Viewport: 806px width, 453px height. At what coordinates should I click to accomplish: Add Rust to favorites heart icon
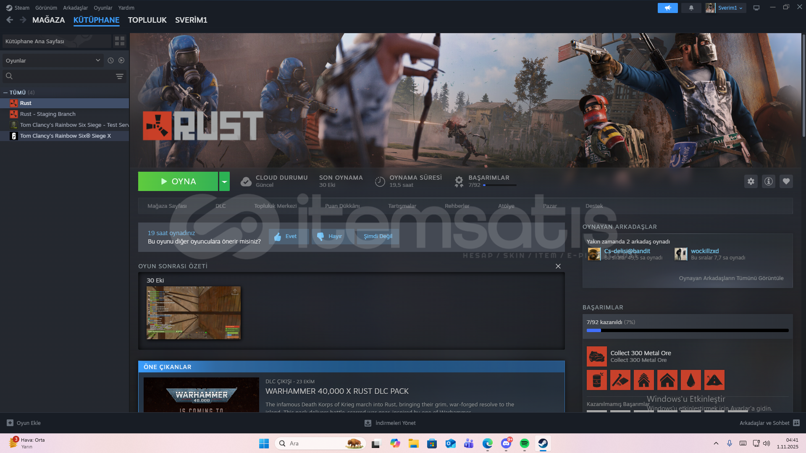786,181
